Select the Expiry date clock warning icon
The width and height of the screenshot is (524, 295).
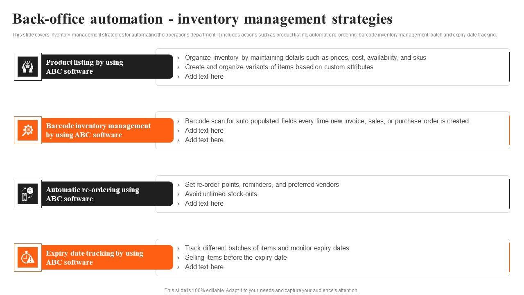(x=28, y=257)
